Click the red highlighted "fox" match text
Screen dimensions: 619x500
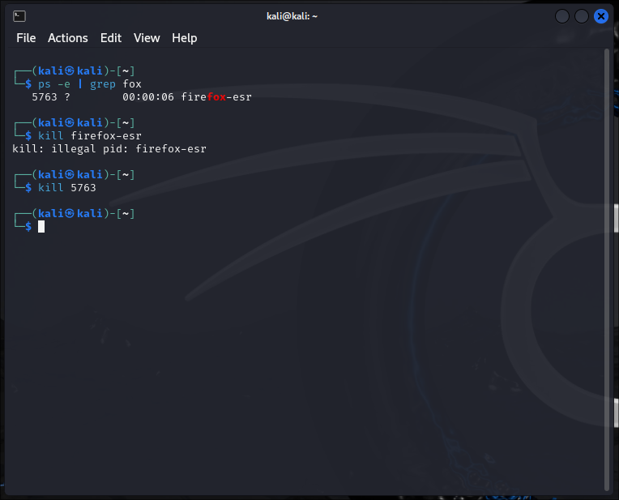tap(216, 97)
